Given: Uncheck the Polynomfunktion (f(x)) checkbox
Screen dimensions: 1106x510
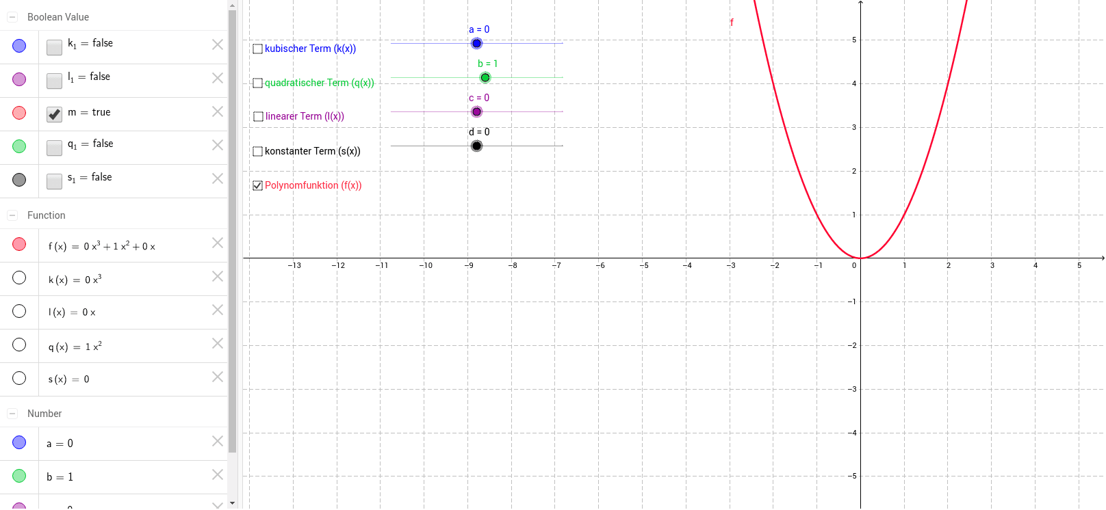Looking at the screenshot, I should click(258, 185).
